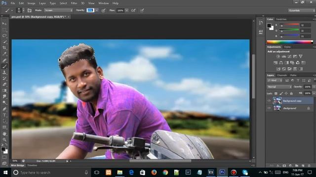Enable airbrush-style build-up
The height and width of the screenshot is (177, 316).
tap(133, 10)
